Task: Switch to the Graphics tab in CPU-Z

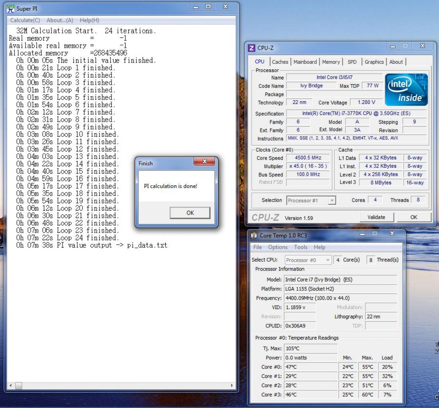Action: (x=374, y=62)
